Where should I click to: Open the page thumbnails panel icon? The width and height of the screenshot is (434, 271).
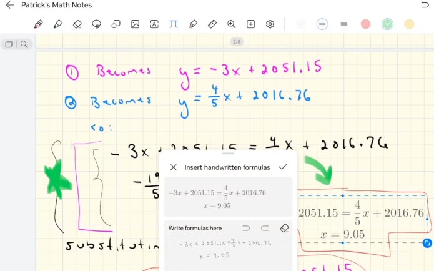point(9,44)
